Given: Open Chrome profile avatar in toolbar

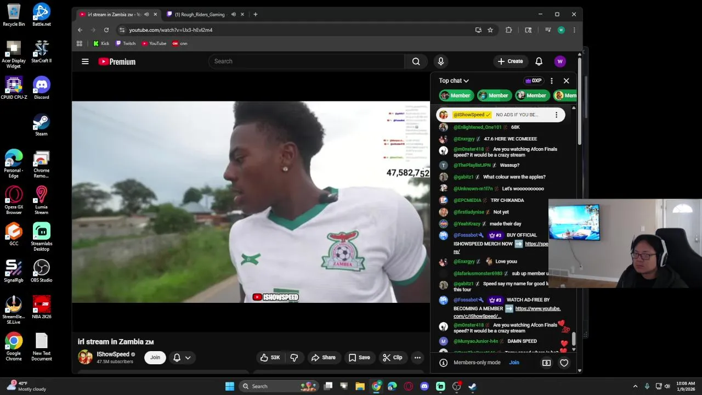Looking at the screenshot, I should click(561, 30).
